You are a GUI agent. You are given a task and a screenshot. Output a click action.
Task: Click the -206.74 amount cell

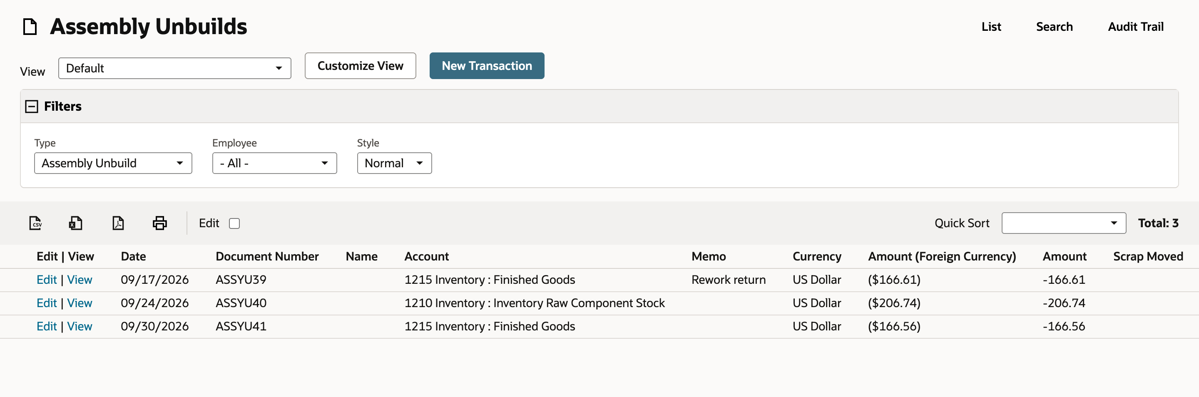(x=1064, y=303)
